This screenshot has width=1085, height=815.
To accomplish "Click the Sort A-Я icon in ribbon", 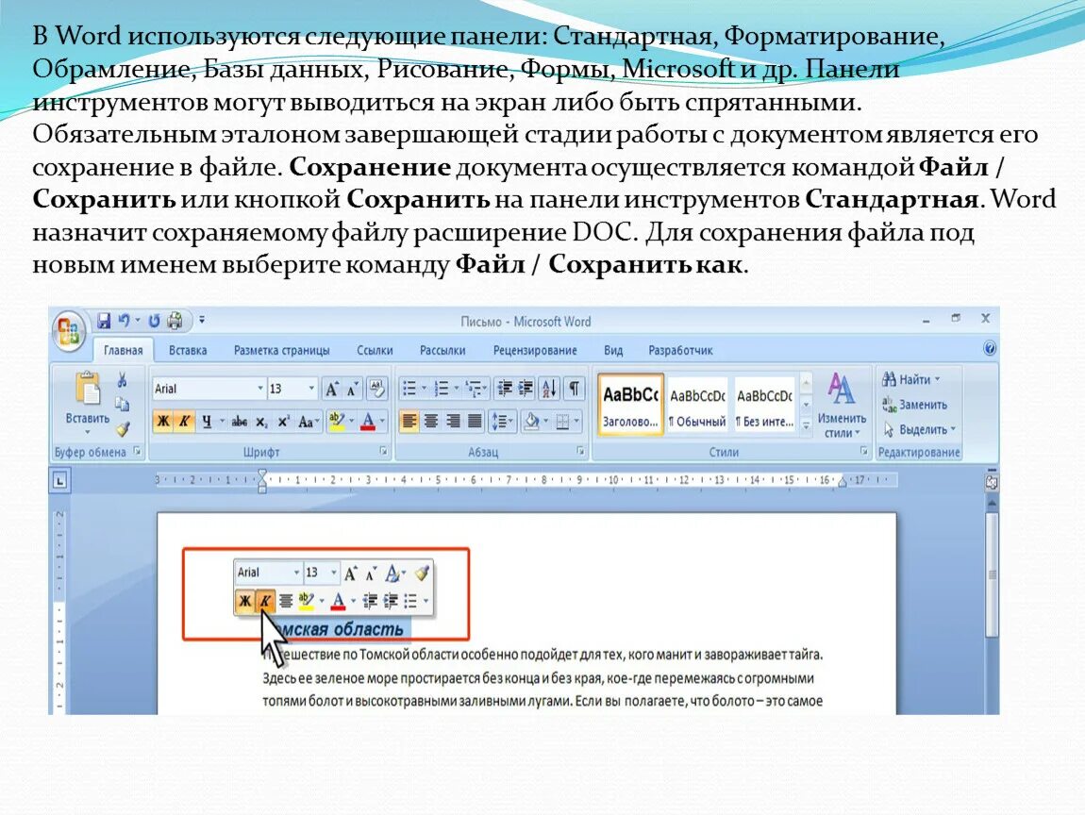I will (x=550, y=389).
